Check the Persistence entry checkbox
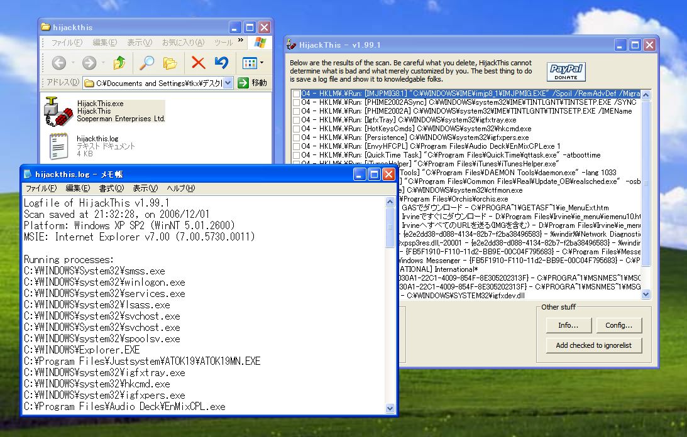The height and width of the screenshot is (437, 687). coord(296,138)
